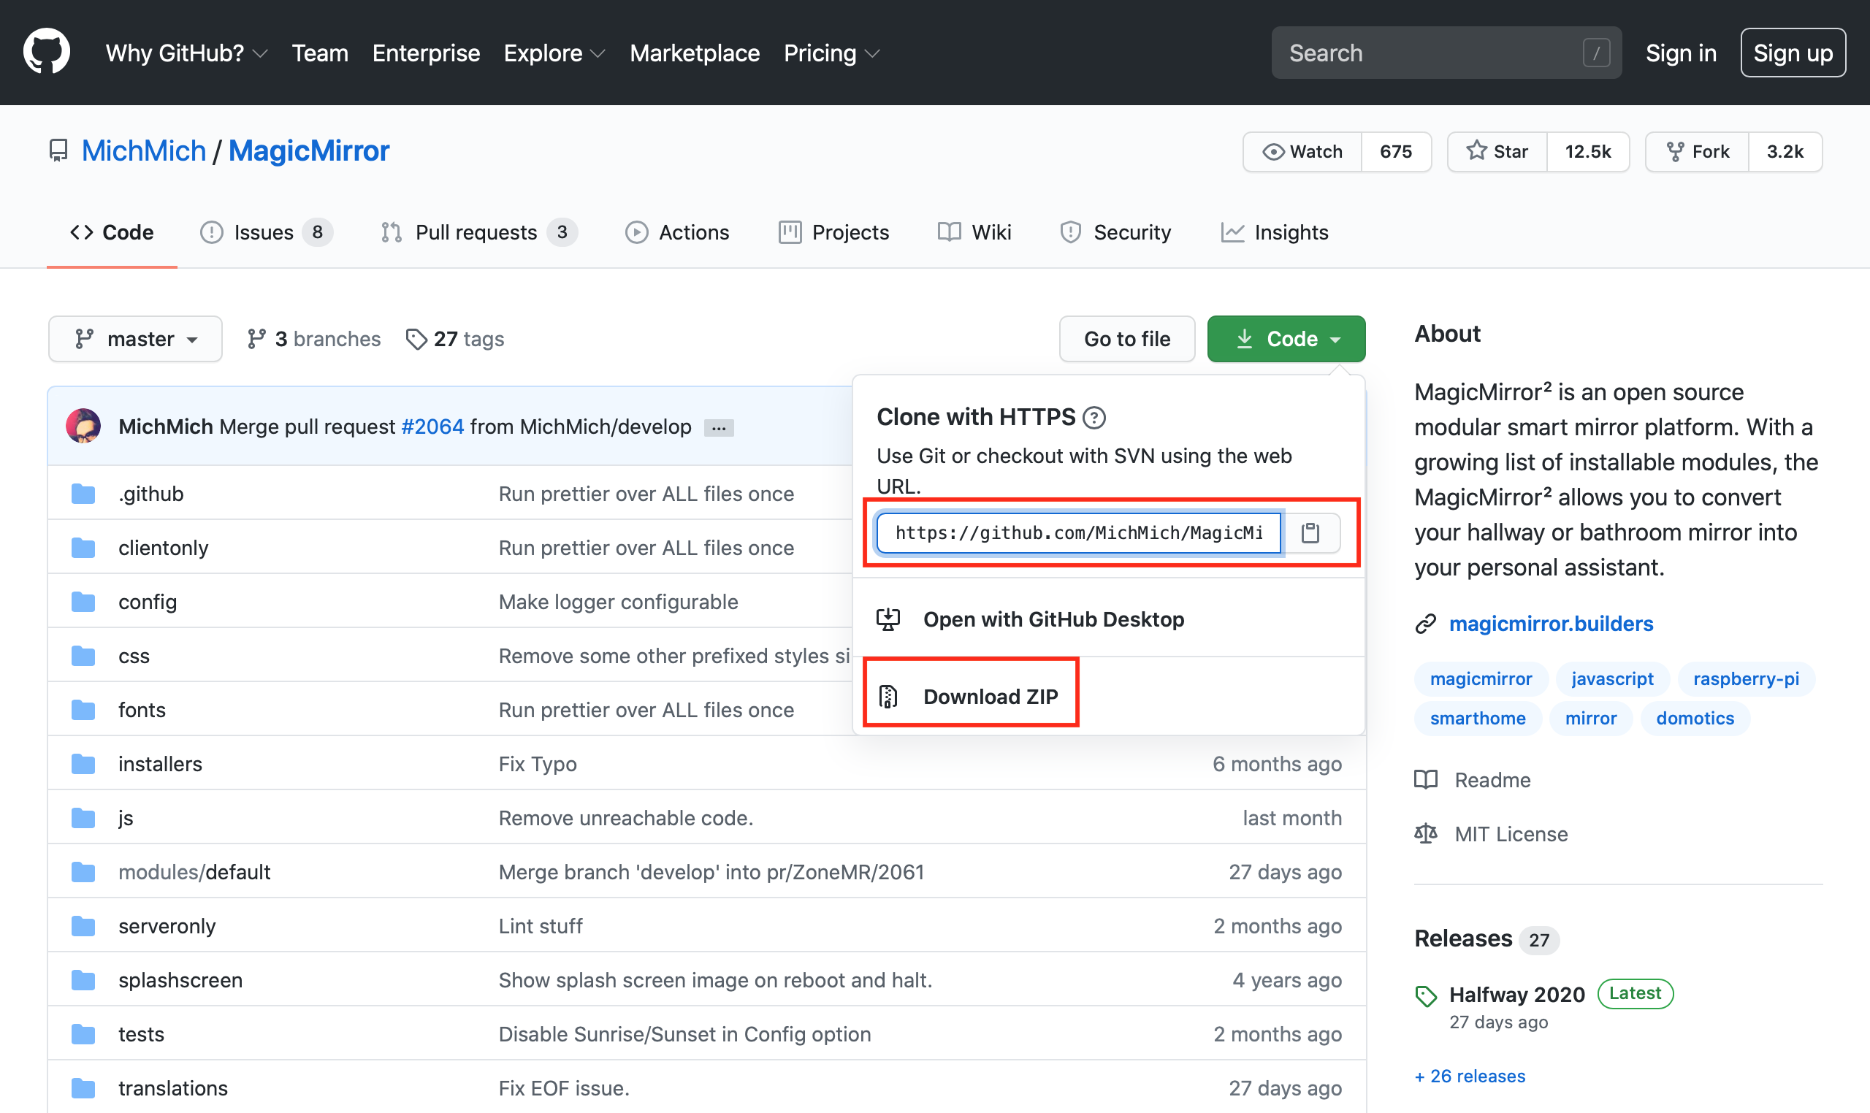Select the HTTPS clone URL field
The image size is (1870, 1113).
tap(1078, 532)
